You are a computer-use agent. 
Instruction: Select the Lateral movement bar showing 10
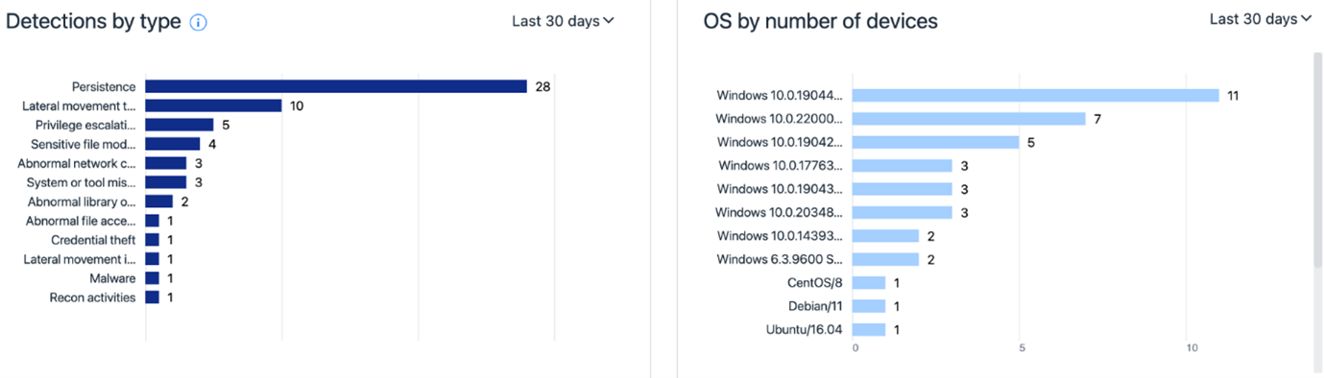pyautogui.click(x=213, y=106)
